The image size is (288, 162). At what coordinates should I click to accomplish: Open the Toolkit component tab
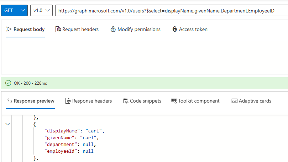[195, 101]
